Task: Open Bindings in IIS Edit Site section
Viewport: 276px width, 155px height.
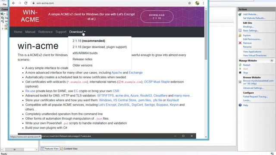Action: (x=248, y=27)
